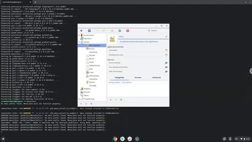The image size is (252, 142).
Task: Click the clear categories icon next to minus
Action: click(x=121, y=100)
